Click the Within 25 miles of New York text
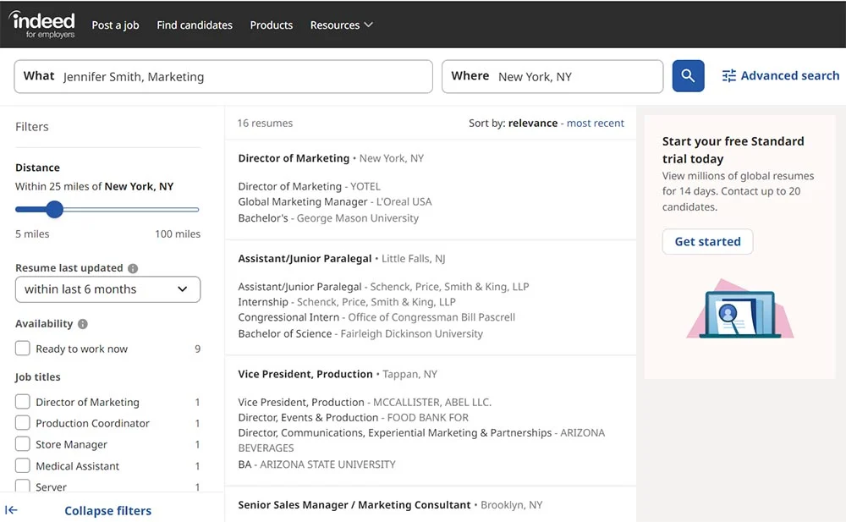 (x=95, y=186)
